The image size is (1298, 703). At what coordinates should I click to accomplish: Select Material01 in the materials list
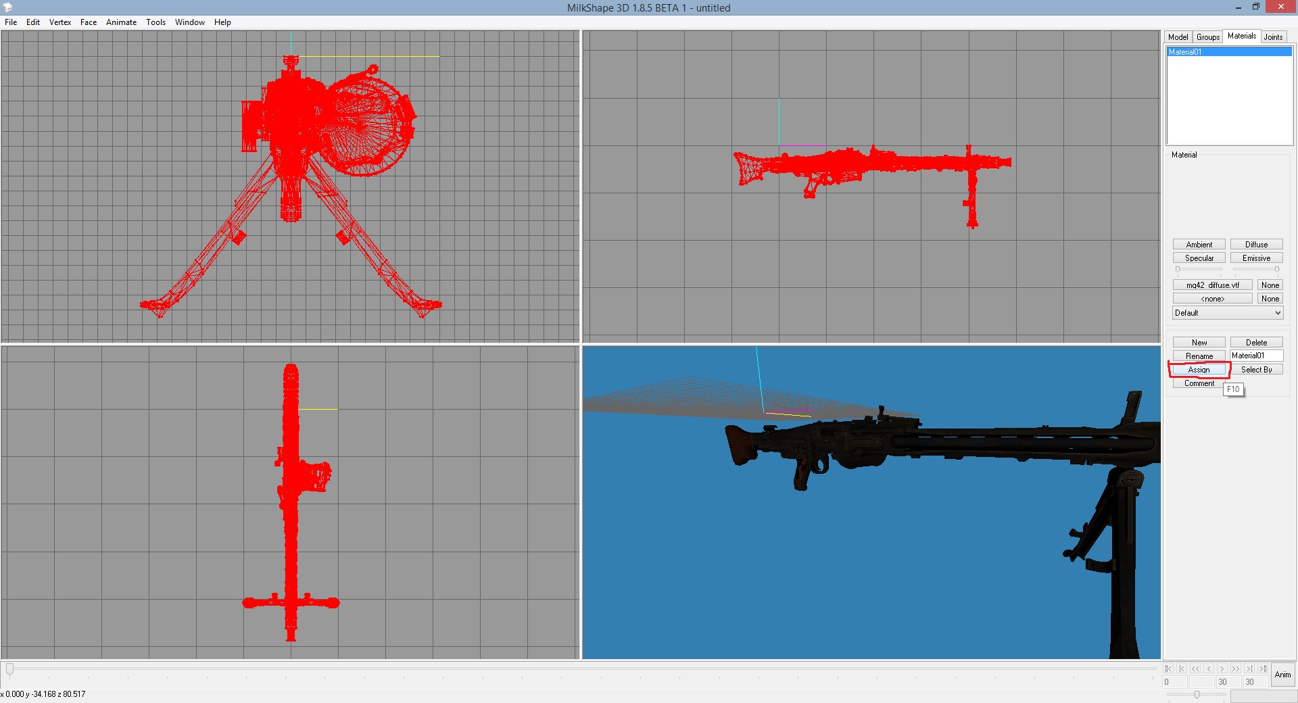tap(1230, 52)
